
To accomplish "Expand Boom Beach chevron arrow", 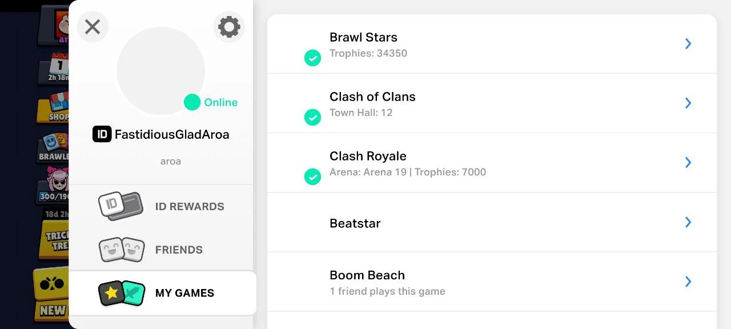I will pyautogui.click(x=688, y=282).
